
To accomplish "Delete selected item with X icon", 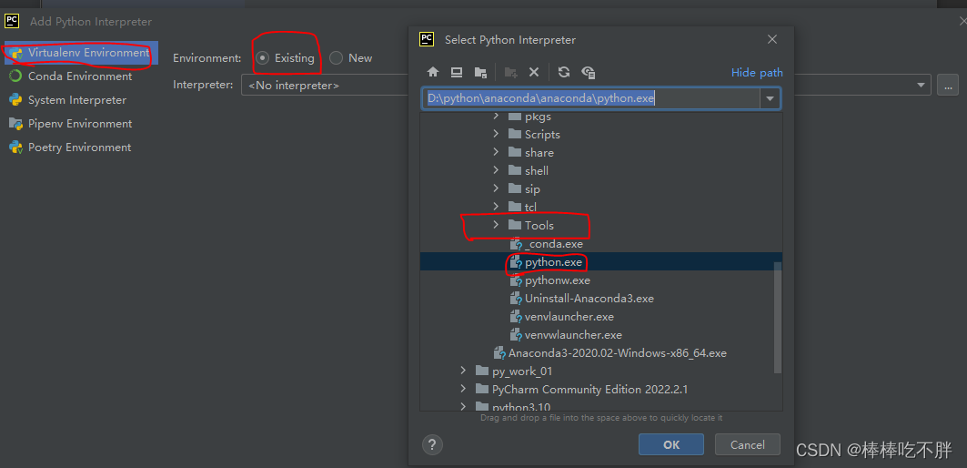I will [534, 73].
